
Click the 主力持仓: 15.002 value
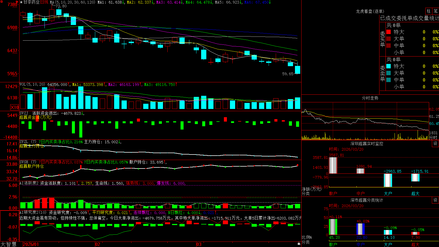pos(103,142)
